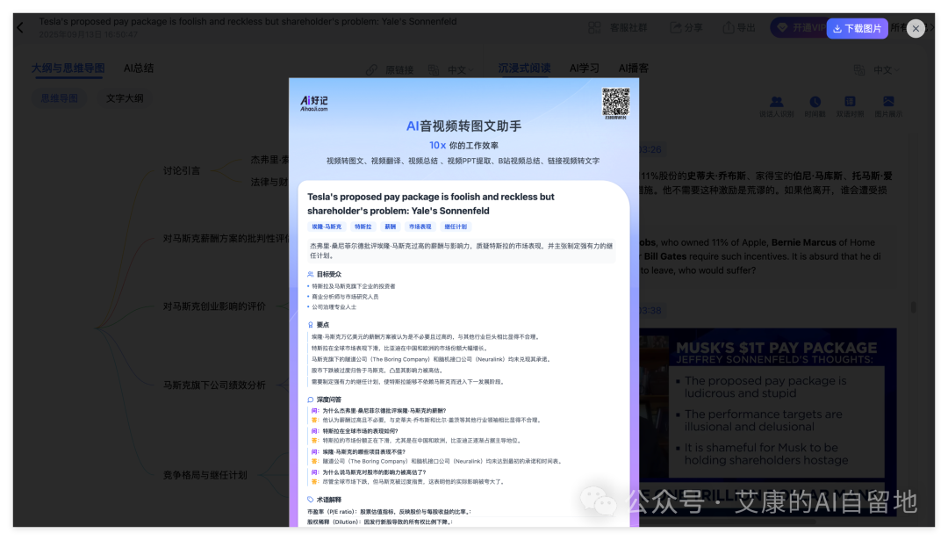Click the 下载图片 download image button

(x=854, y=27)
